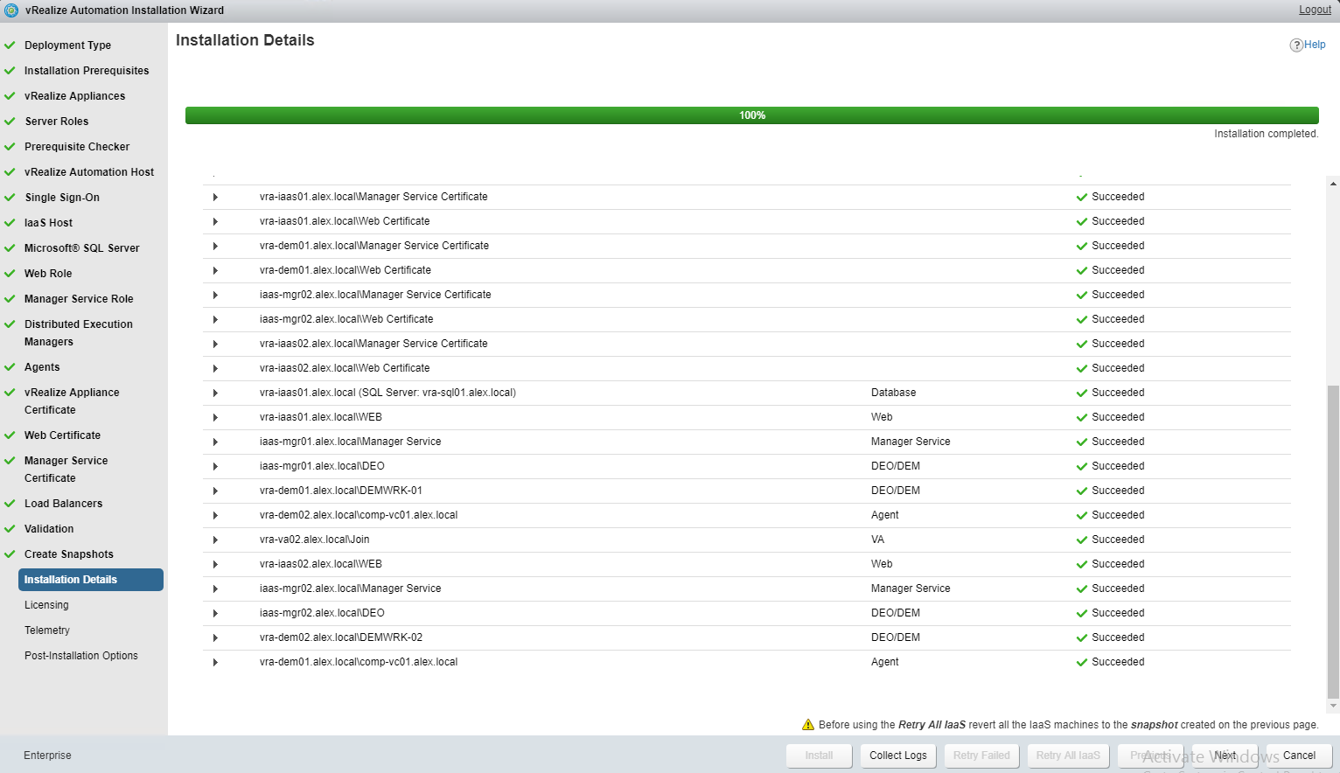The width and height of the screenshot is (1340, 773).
Task: Click the 100% installation progress bar
Action: click(751, 115)
